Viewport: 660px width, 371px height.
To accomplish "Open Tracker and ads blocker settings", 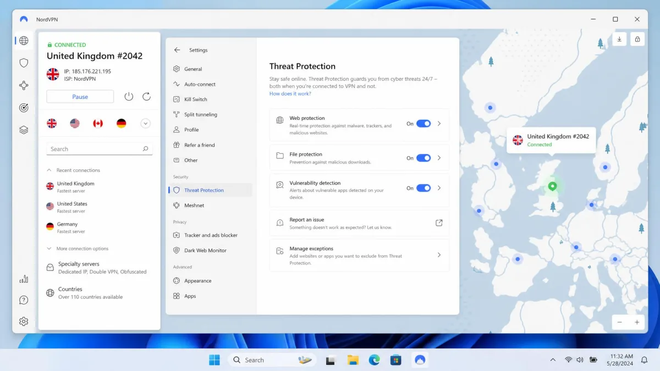I will 210,235.
